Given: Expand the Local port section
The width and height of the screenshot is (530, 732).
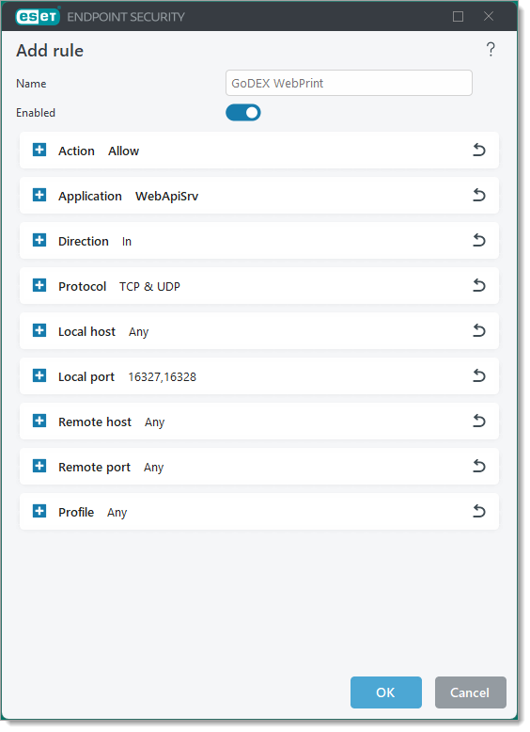Looking at the screenshot, I should 39,375.
